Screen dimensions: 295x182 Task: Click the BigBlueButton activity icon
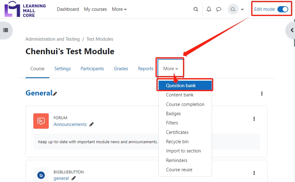pos(41,175)
